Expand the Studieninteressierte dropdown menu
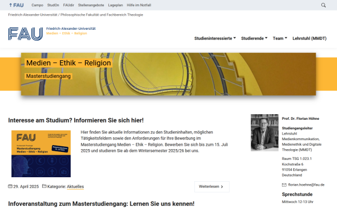This screenshot has width=337, height=211. (215, 38)
